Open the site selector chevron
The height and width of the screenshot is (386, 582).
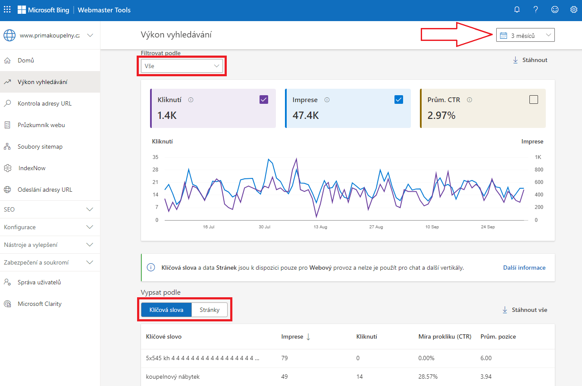[x=90, y=35]
